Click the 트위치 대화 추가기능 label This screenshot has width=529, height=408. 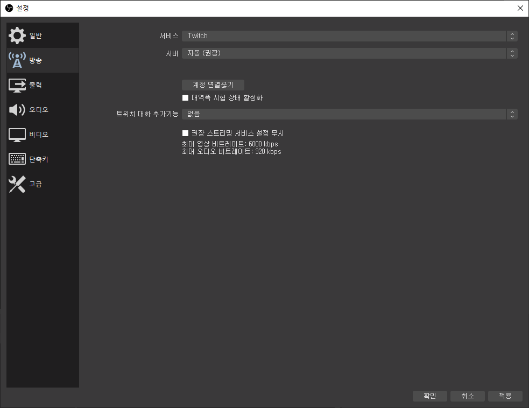point(147,114)
